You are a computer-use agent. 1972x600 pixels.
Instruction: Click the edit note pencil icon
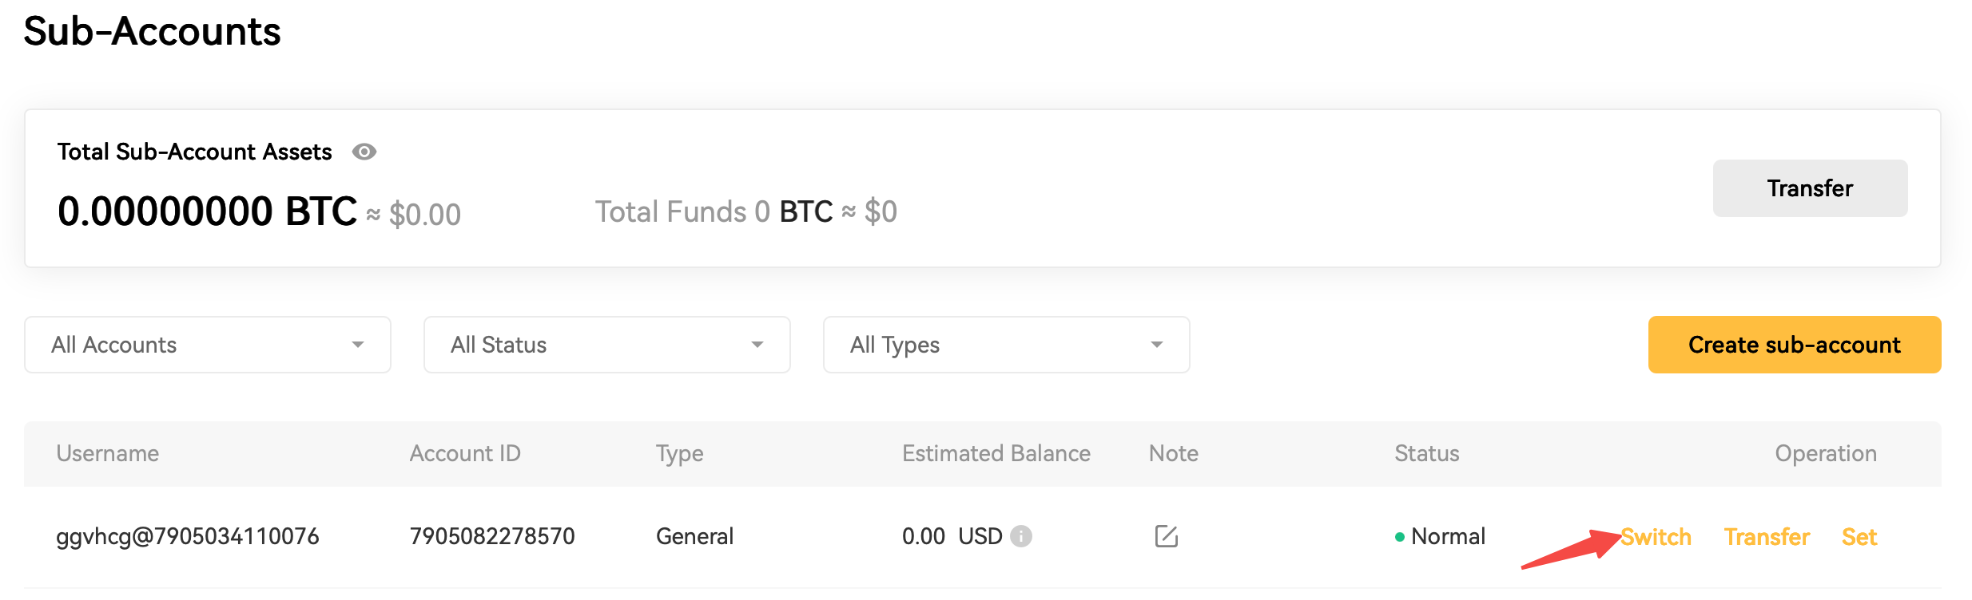click(x=1167, y=536)
